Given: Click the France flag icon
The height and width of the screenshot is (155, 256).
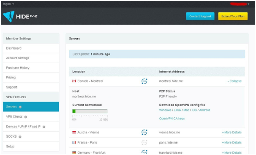Looking at the screenshot, I should [74, 142].
